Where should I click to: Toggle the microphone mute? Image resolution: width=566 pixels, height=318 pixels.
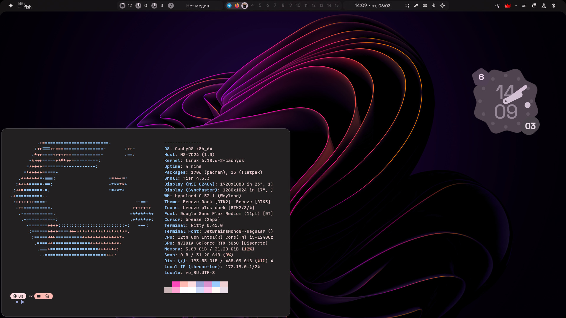434,6
